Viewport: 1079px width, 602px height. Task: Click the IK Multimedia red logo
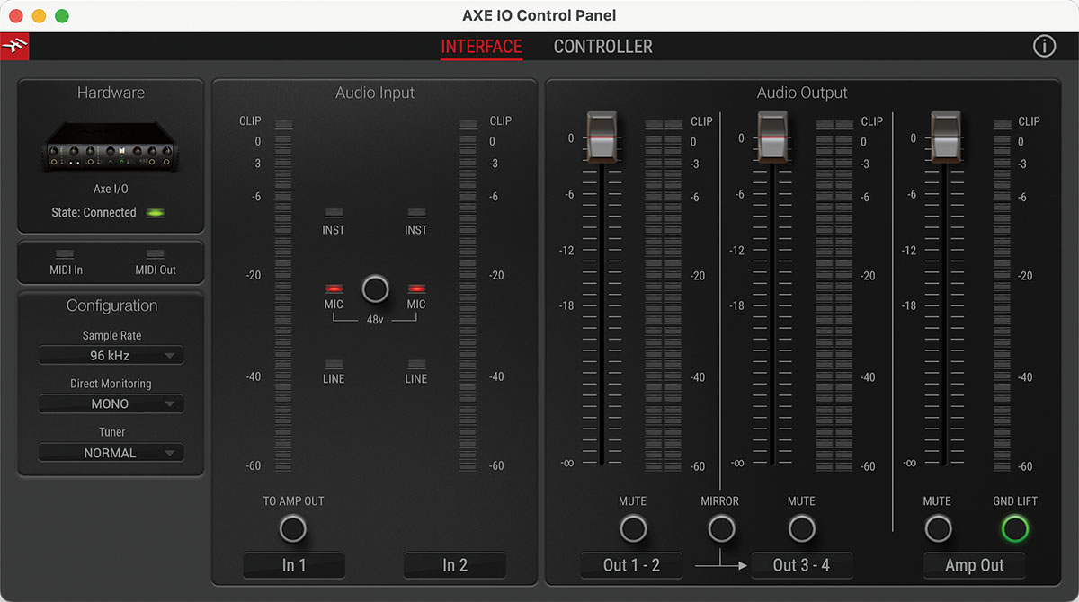pyautogui.click(x=14, y=46)
